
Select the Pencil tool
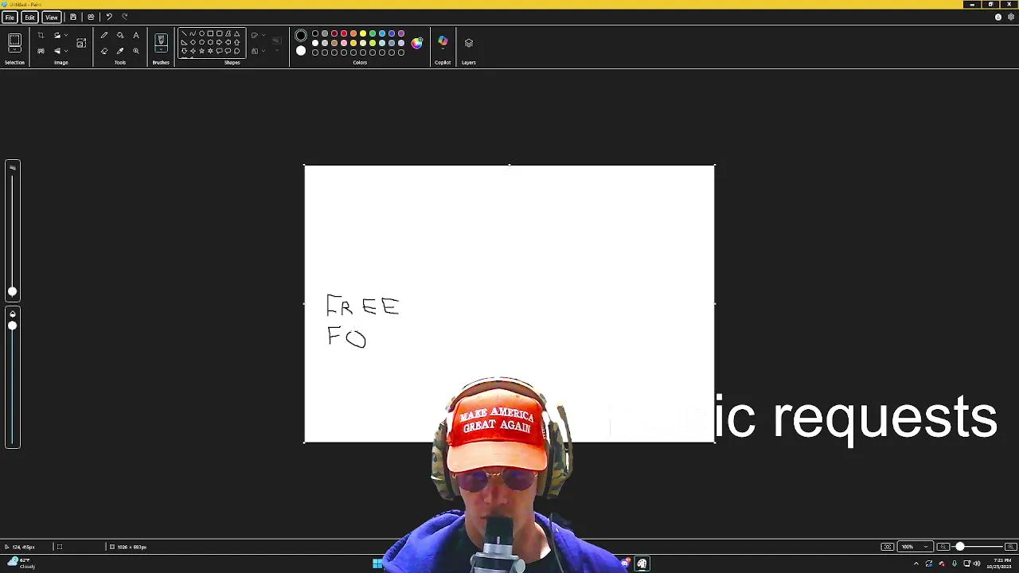coord(104,35)
